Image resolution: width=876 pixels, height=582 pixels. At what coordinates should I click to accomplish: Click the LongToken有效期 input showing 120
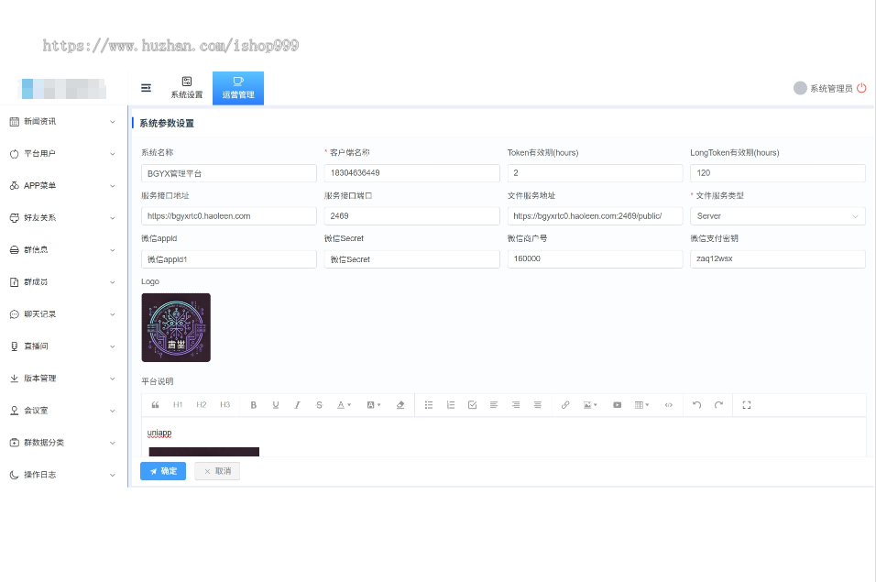point(778,173)
